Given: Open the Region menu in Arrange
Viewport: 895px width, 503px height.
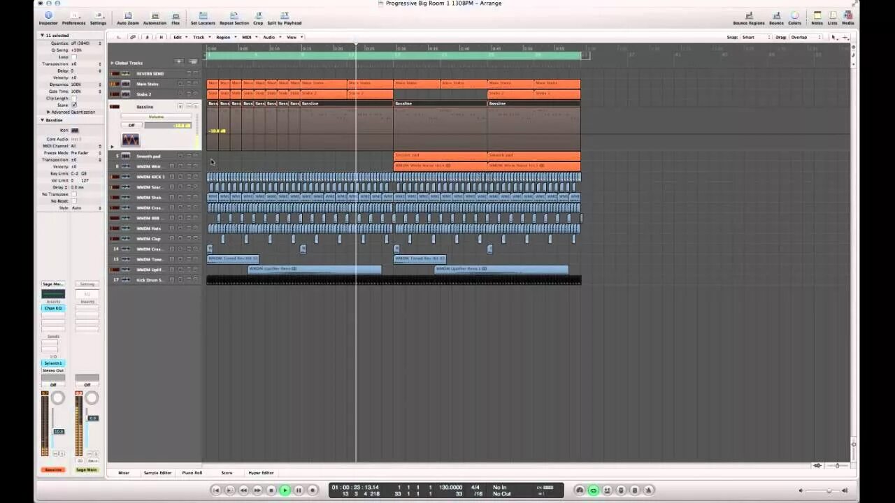Looking at the screenshot, I should [225, 37].
